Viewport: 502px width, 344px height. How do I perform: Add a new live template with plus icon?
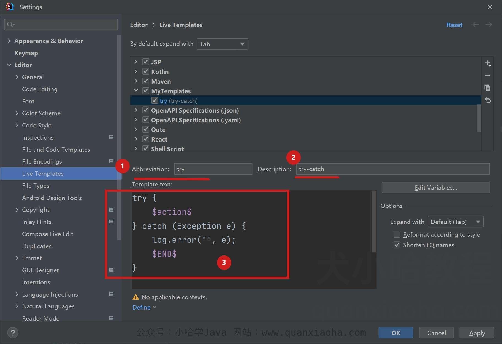click(x=487, y=63)
